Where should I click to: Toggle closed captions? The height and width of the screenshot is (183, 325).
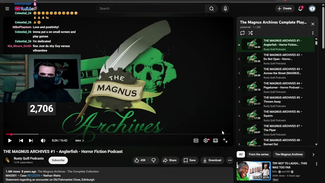tap(196, 141)
